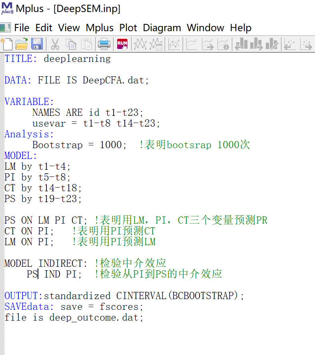
Task: Click the green bootsrap 1000 comment
Action: [x=194, y=145]
